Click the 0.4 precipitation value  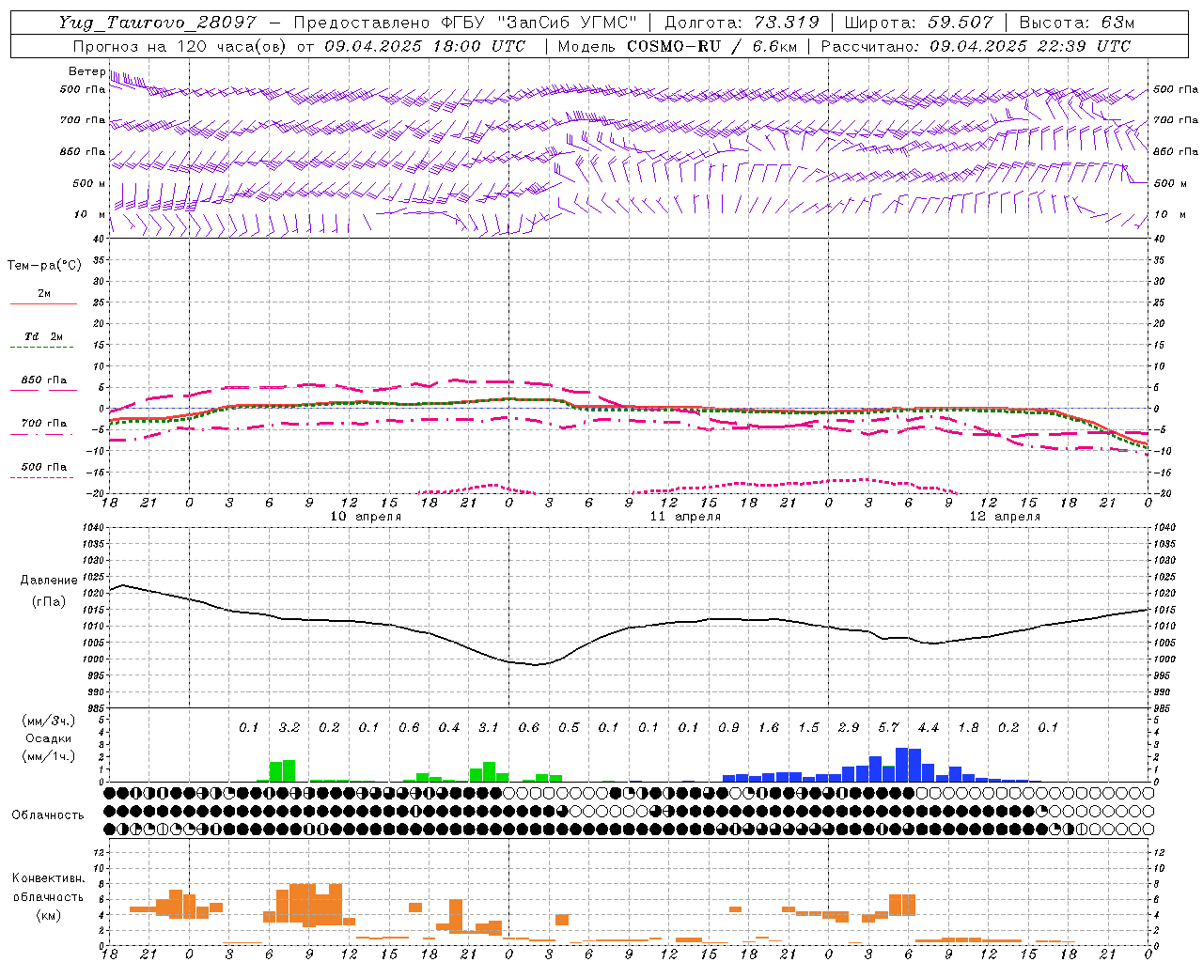coord(448,728)
